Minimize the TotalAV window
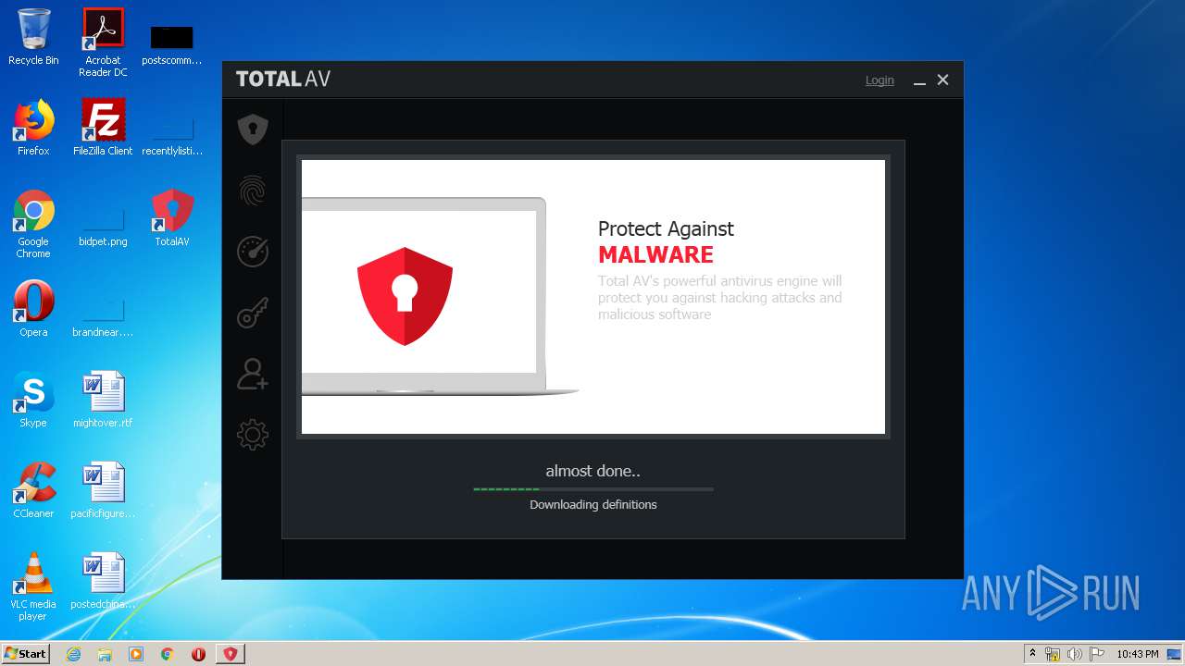 (919, 80)
